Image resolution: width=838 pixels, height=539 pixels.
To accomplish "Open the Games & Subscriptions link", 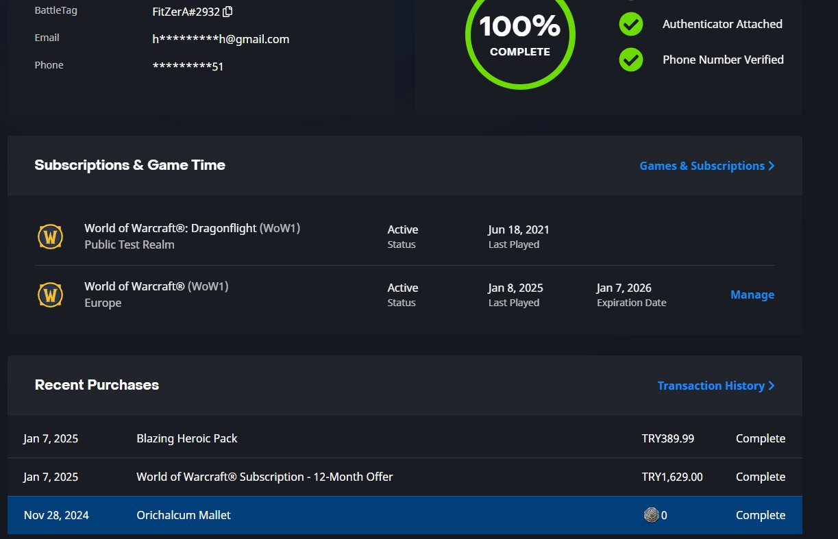I will pos(702,166).
